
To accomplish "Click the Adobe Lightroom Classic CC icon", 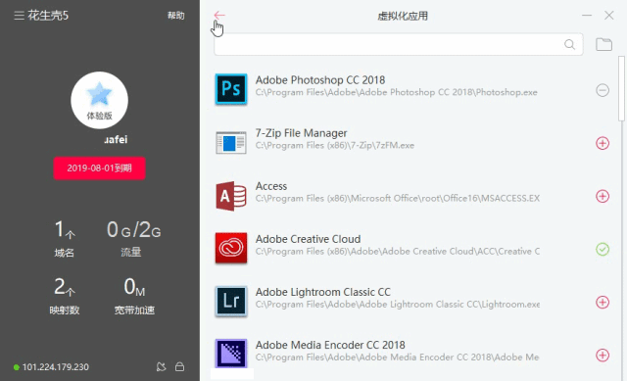I will pyautogui.click(x=231, y=301).
